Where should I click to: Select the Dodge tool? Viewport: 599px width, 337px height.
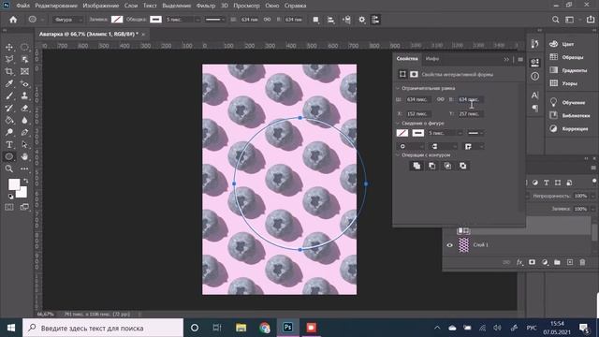click(x=9, y=132)
